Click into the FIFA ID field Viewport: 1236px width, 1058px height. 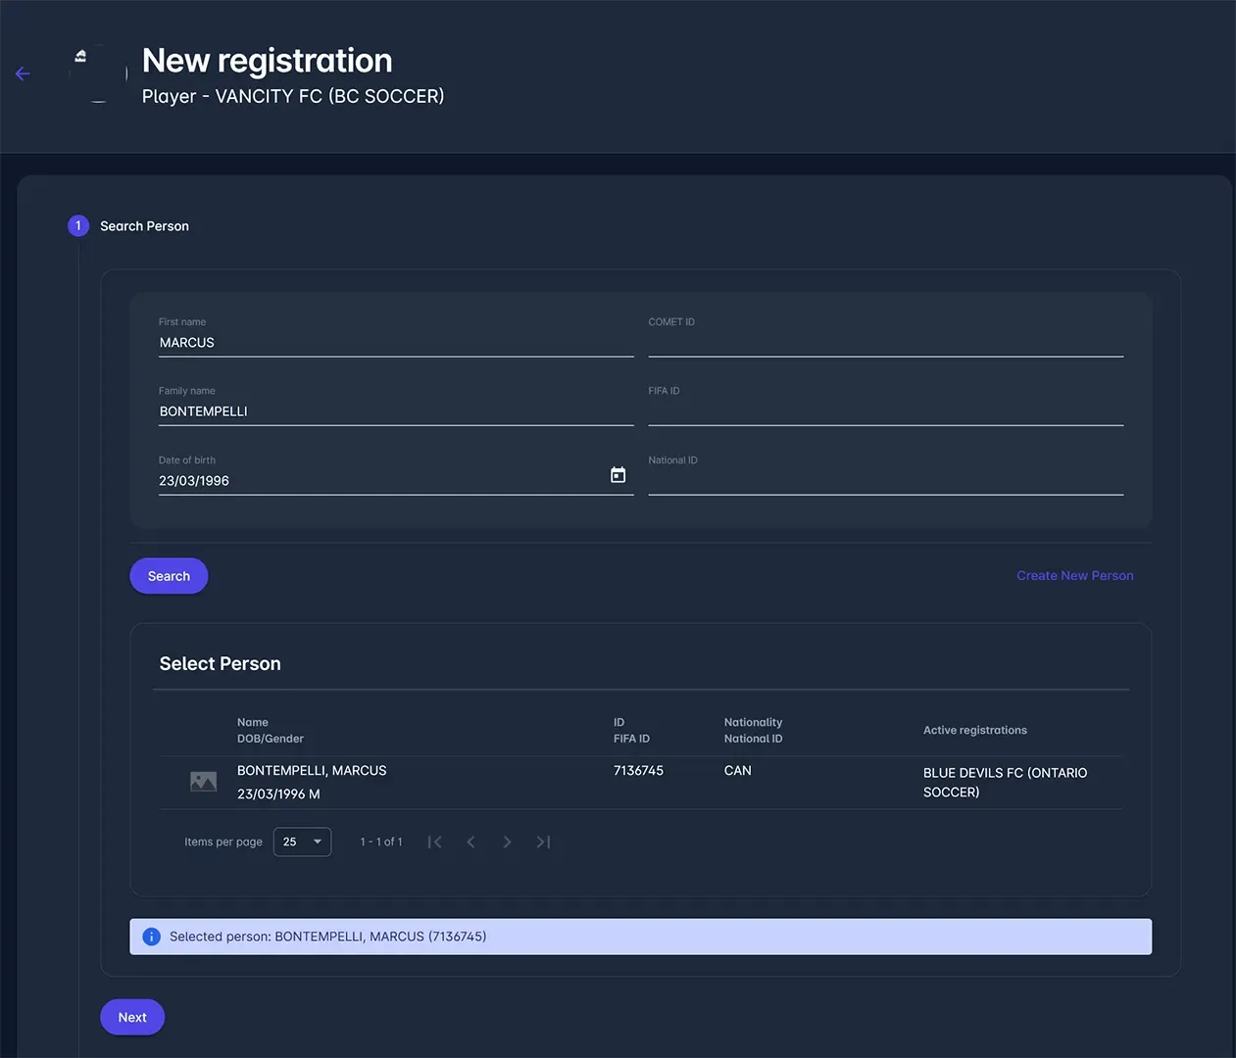coord(885,411)
